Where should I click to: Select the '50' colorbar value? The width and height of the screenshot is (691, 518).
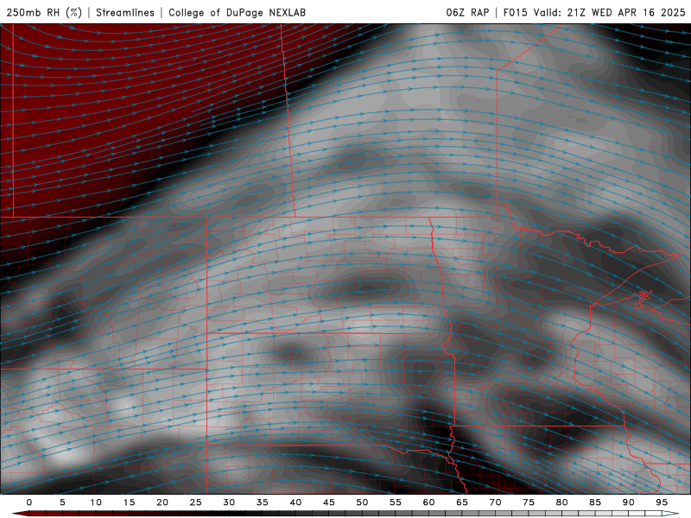362,502
